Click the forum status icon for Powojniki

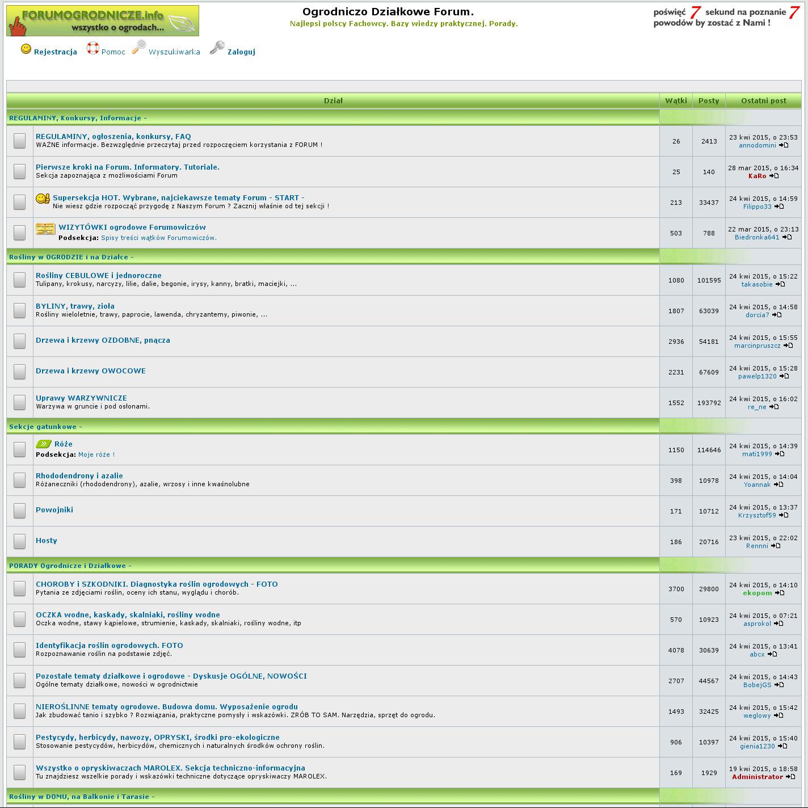pos(20,511)
